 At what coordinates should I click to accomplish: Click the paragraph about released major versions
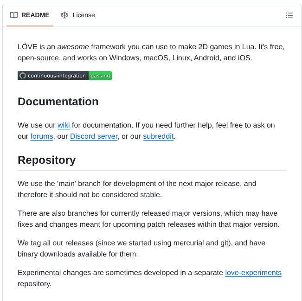pyautogui.click(x=148, y=218)
